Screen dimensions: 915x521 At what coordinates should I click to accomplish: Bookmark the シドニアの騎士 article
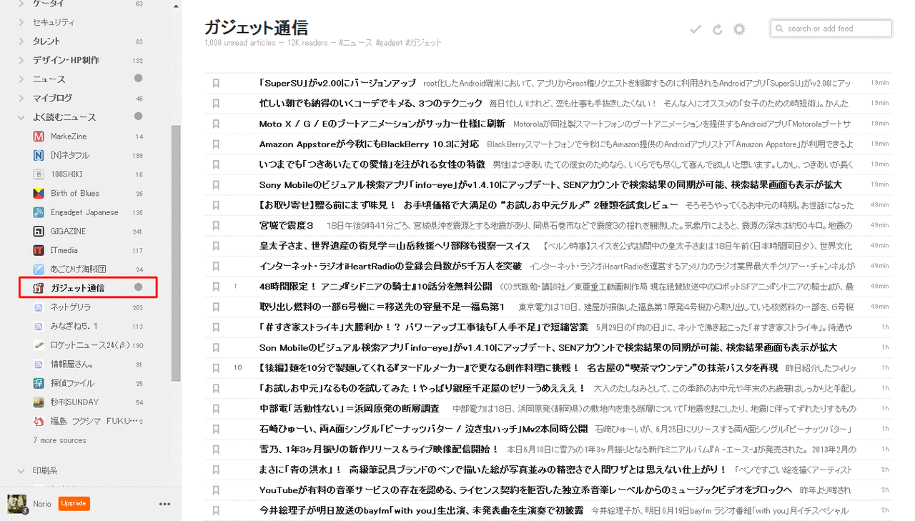216,287
